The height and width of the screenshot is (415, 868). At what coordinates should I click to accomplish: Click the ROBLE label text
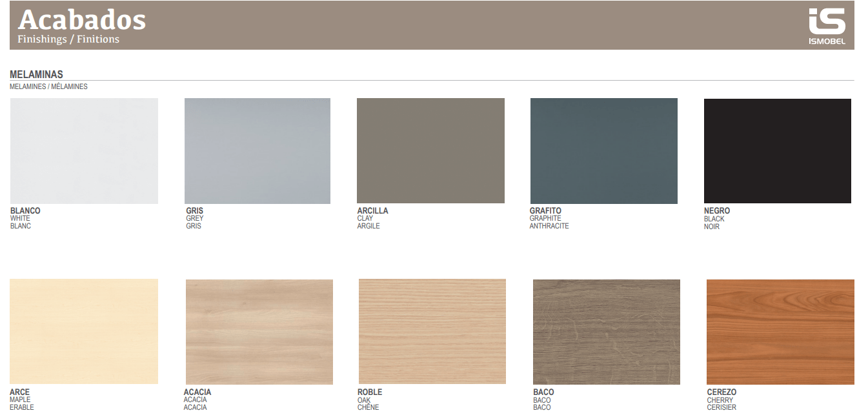click(x=370, y=392)
